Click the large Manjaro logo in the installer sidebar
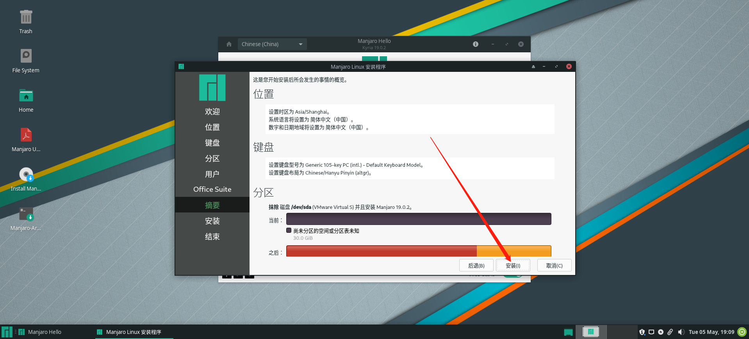The height and width of the screenshot is (339, 749). [x=212, y=88]
